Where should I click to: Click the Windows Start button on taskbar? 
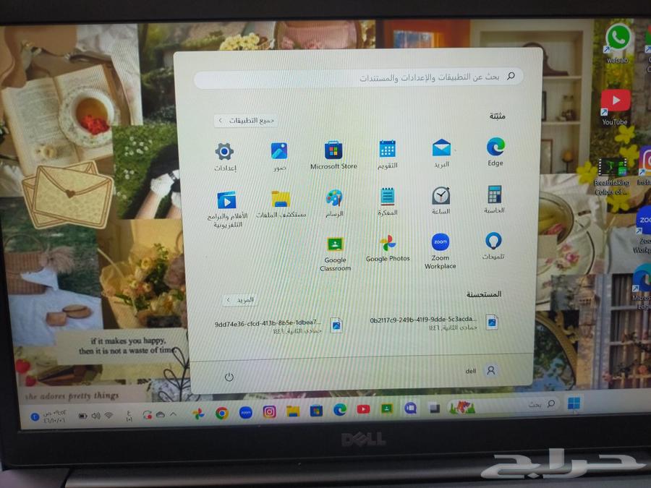click(574, 403)
